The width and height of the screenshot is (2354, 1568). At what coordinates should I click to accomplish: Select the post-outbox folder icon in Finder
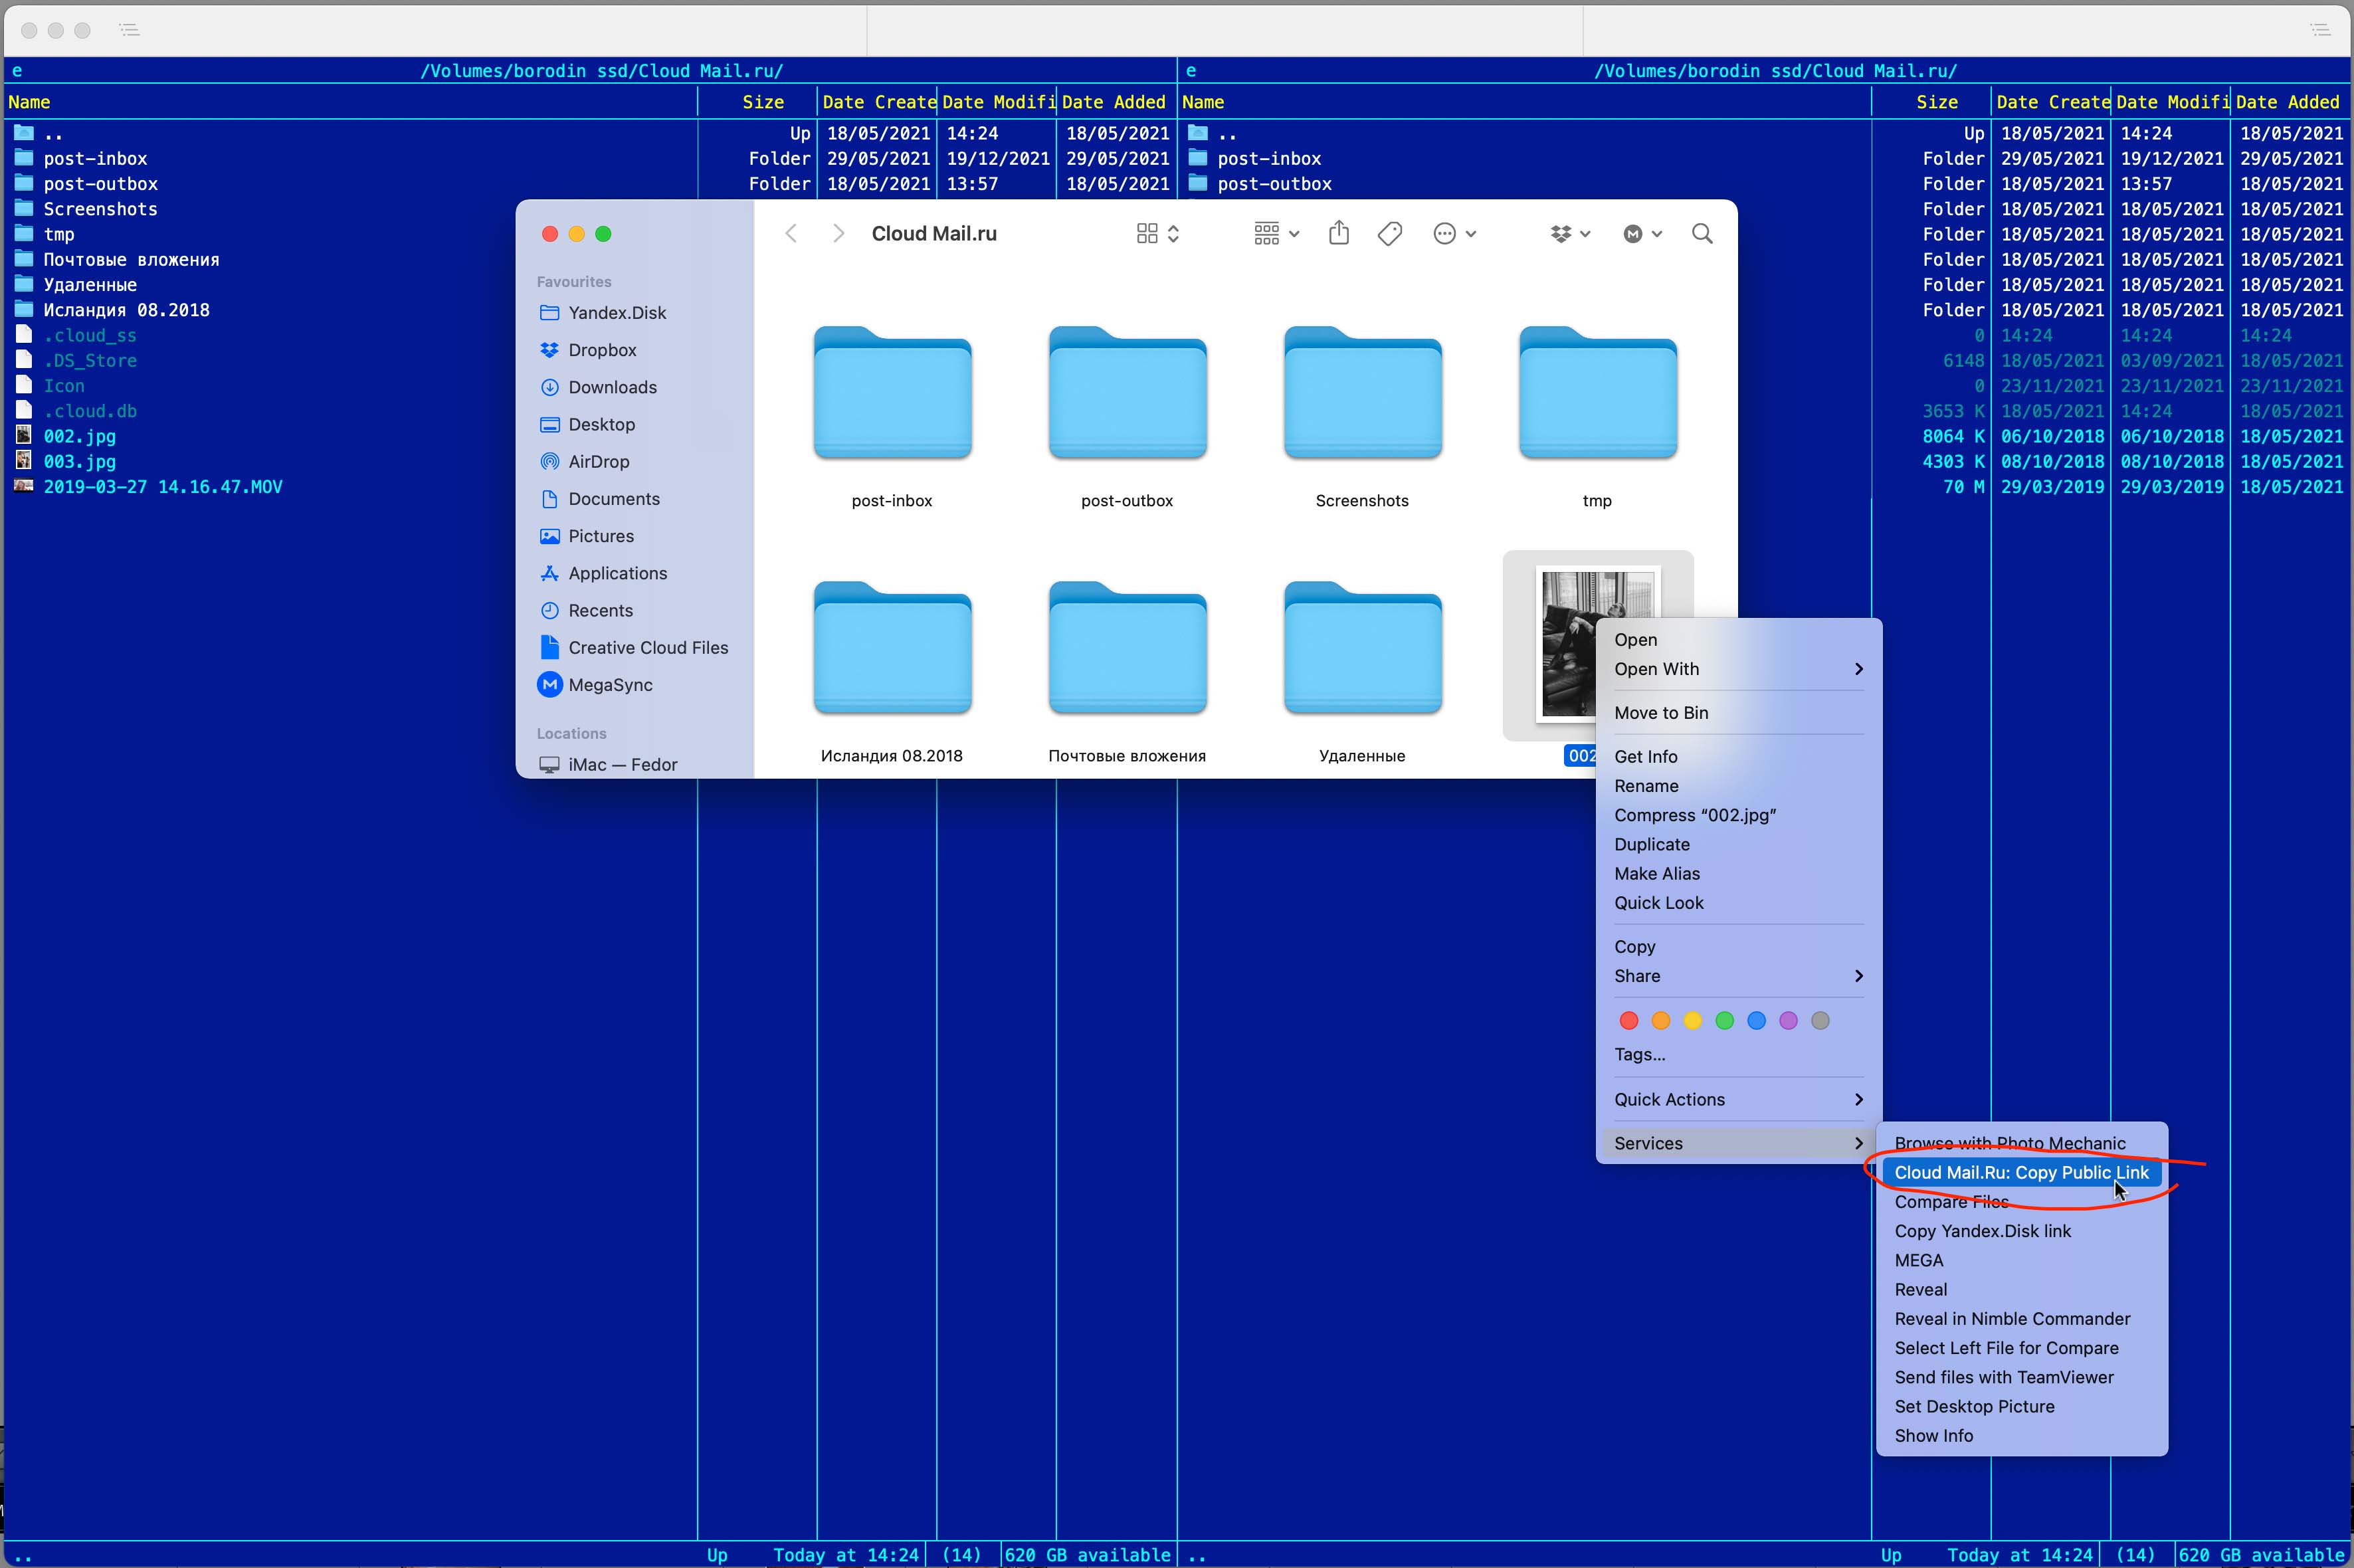pyautogui.click(x=1127, y=393)
